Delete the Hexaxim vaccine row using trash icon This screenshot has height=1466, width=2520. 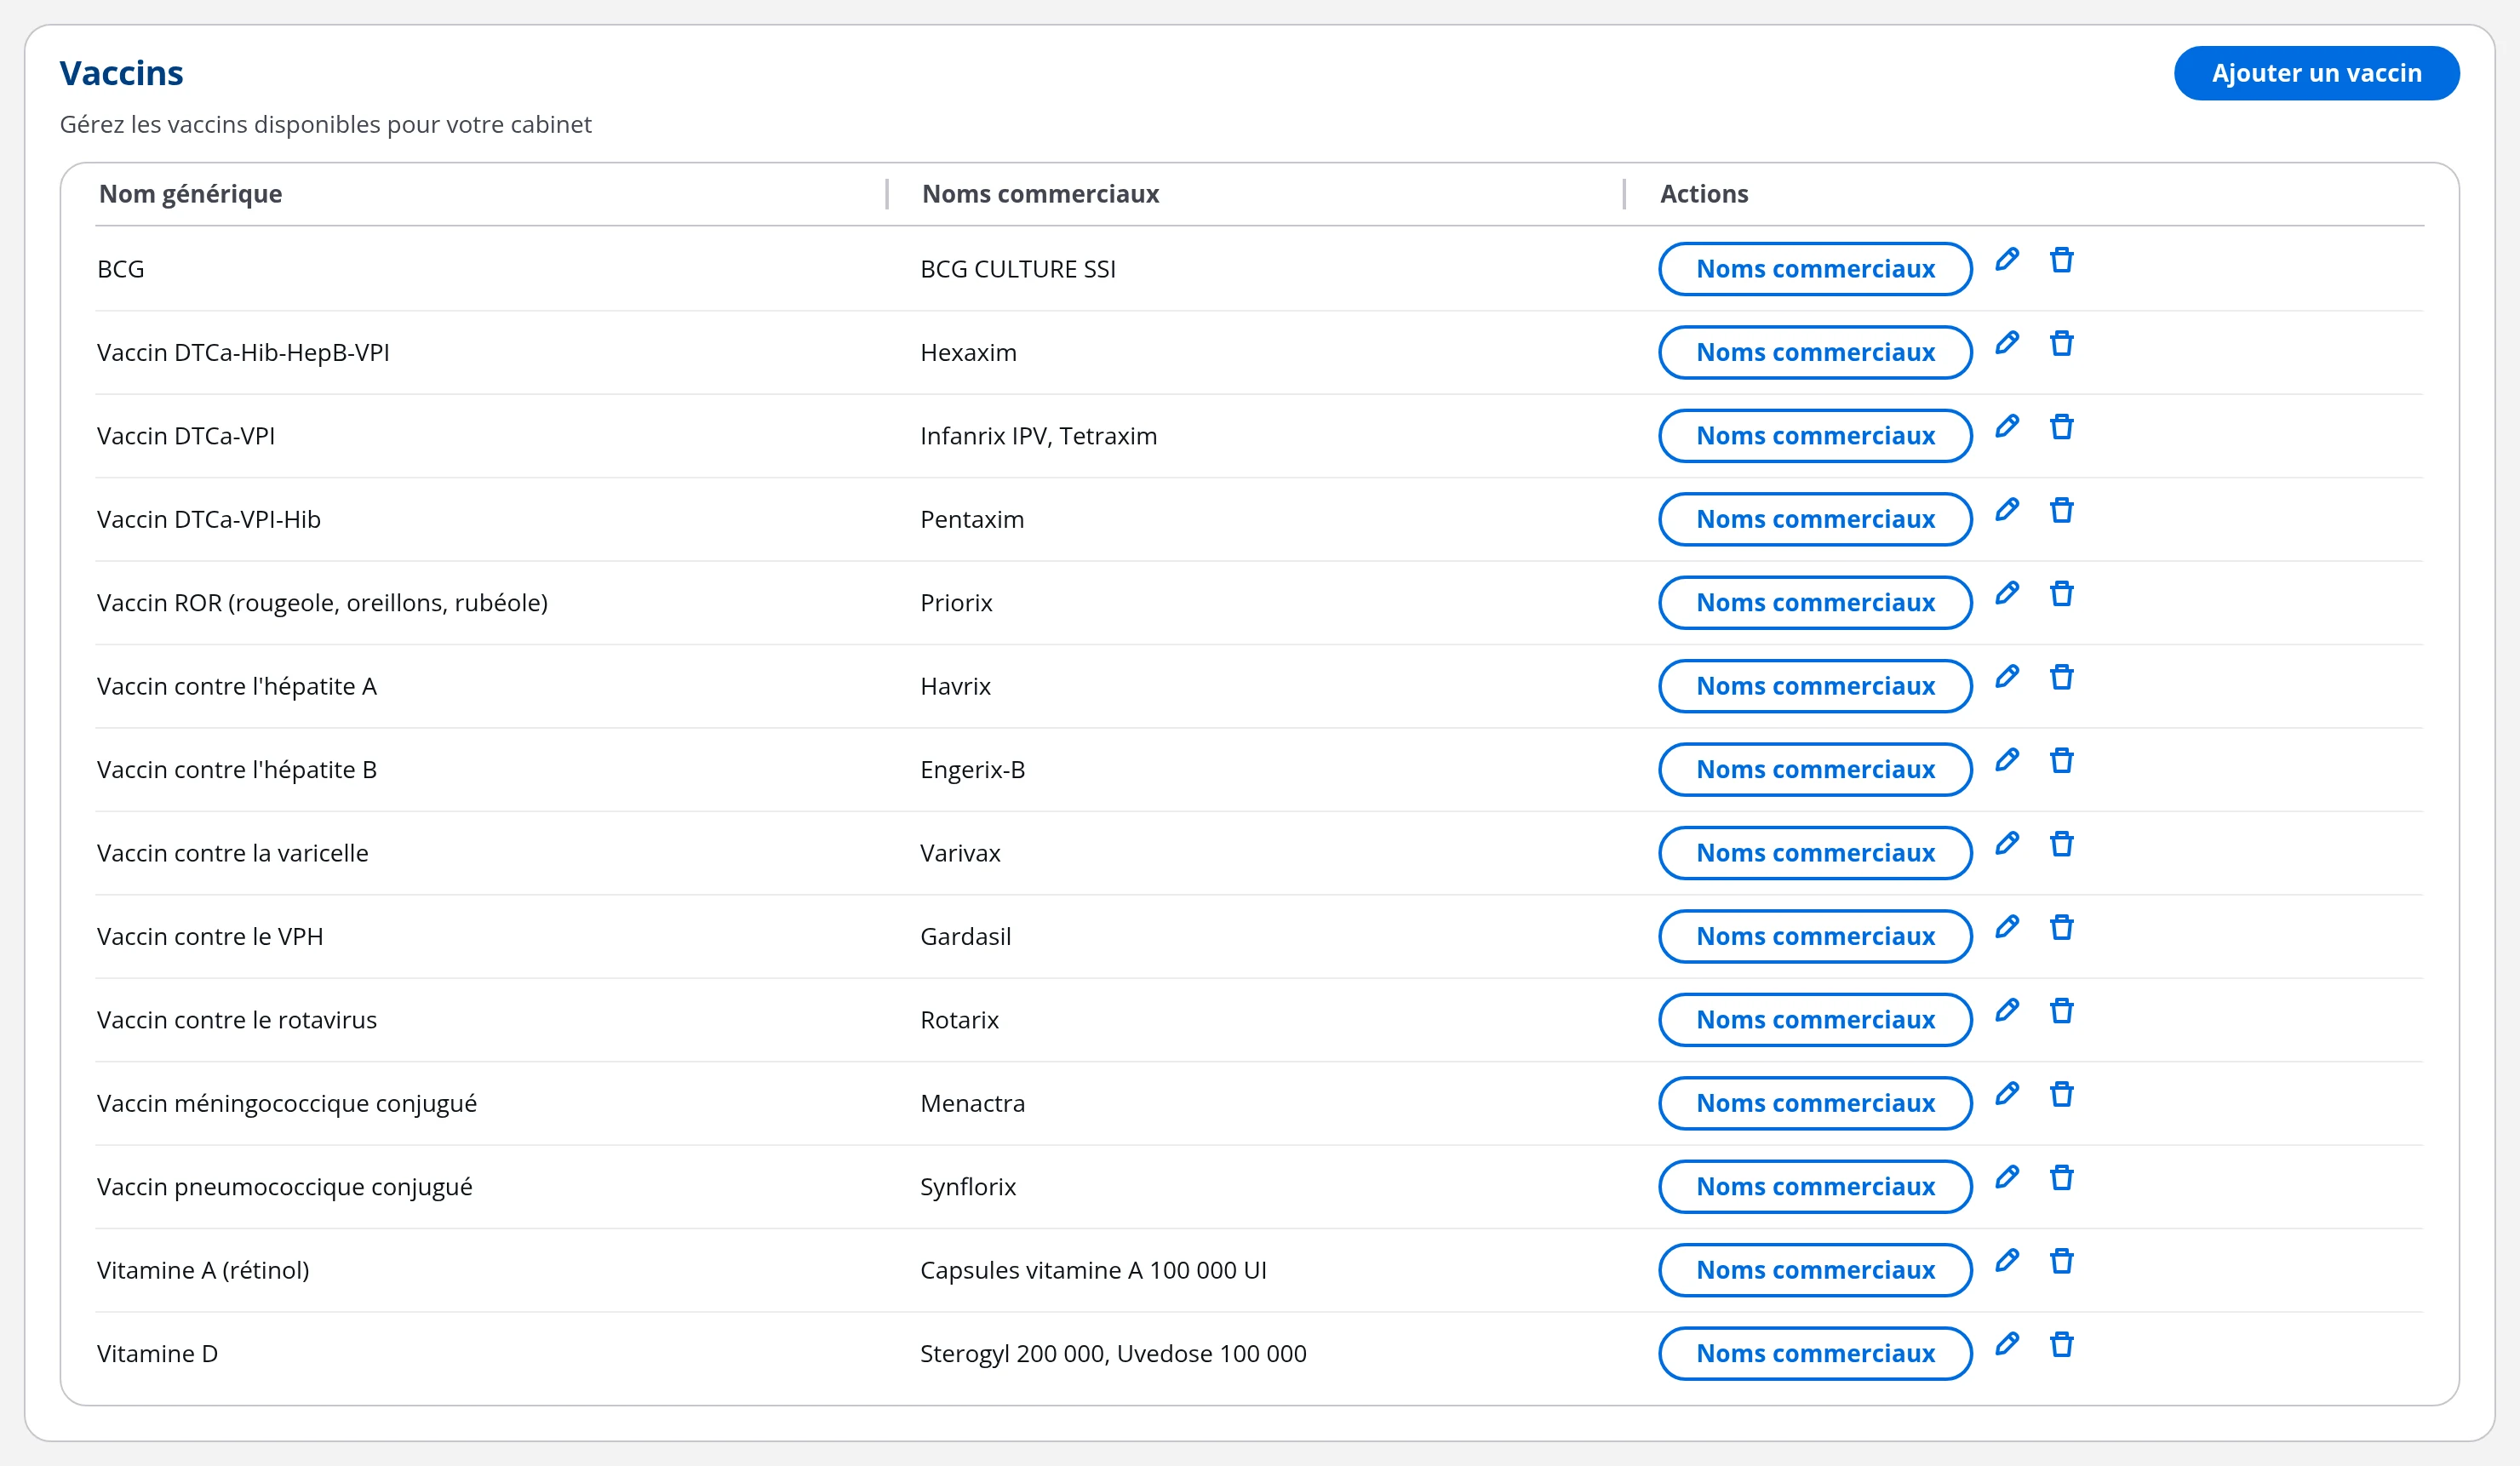[2061, 343]
